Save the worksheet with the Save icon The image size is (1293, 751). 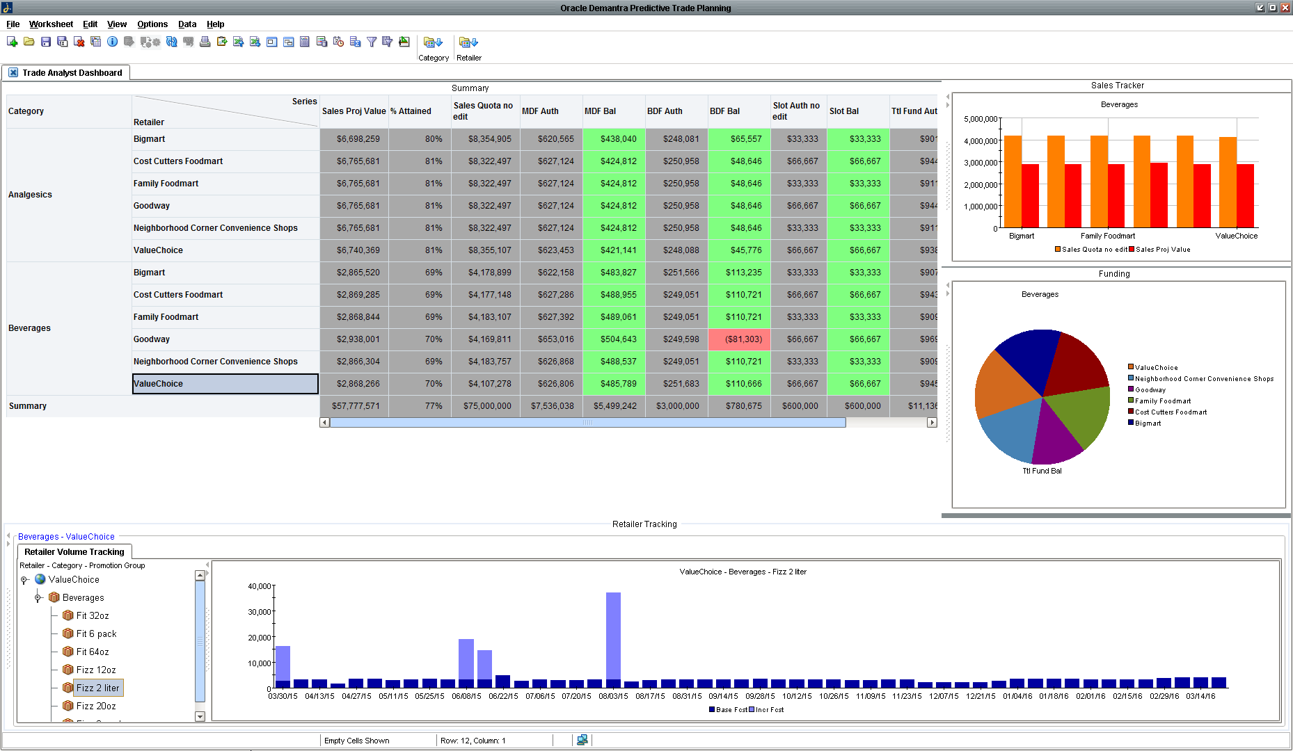coord(46,42)
